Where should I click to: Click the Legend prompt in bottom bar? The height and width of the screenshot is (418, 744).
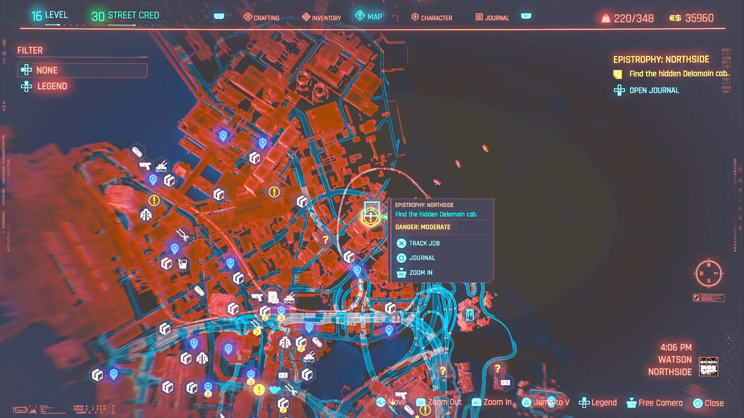pos(598,403)
